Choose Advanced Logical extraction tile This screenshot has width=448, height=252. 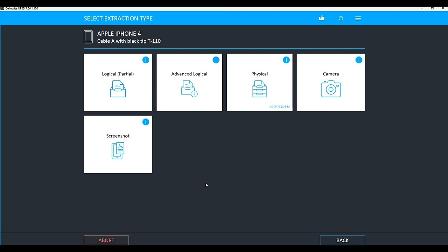tap(189, 82)
